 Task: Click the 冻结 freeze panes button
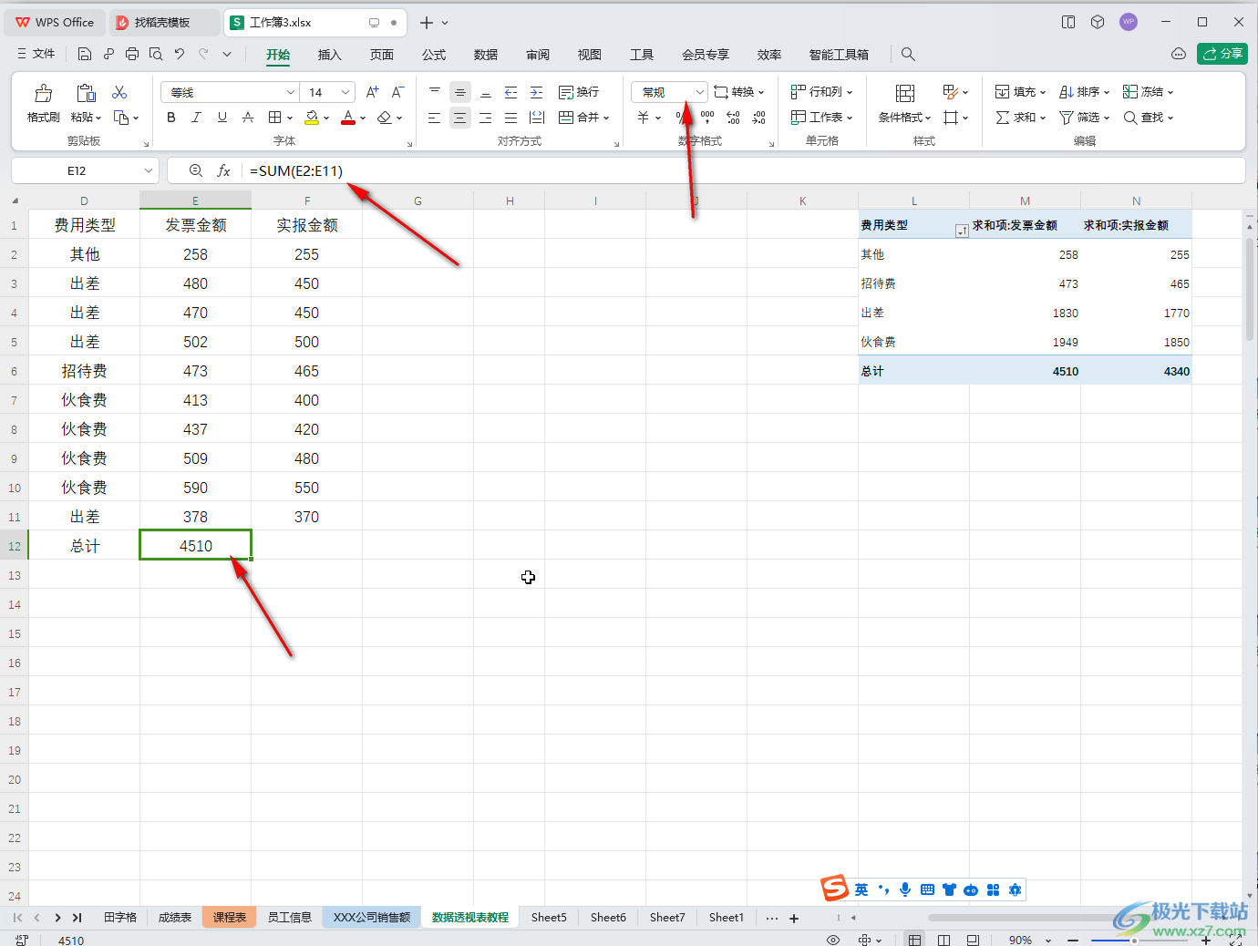[x=1148, y=92]
